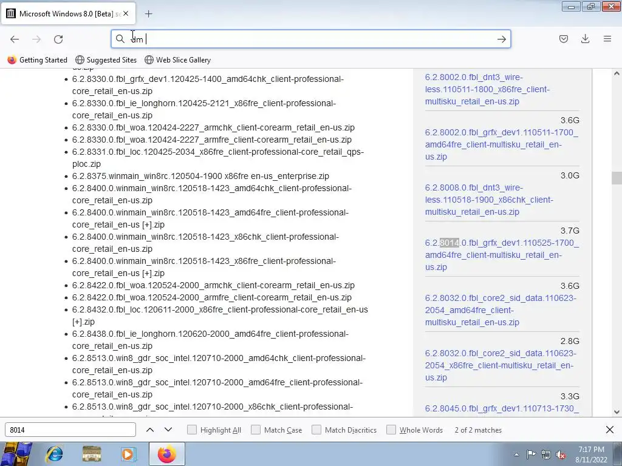Open Windows Media Player from taskbar
Image resolution: width=622 pixels, height=466 pixels.
click(129, 454)
